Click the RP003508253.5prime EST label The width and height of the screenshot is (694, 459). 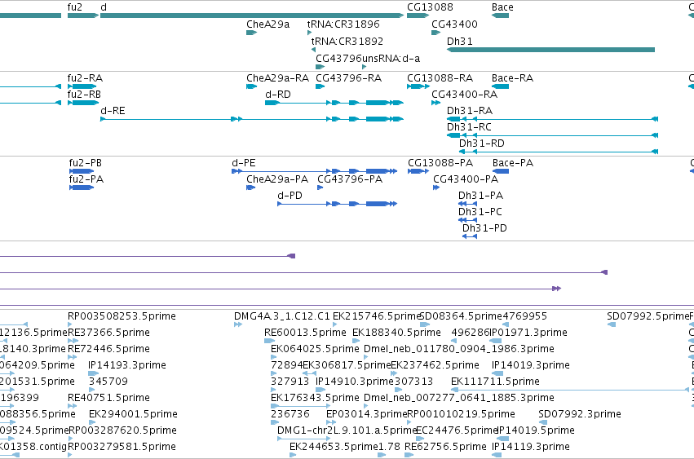122,316
